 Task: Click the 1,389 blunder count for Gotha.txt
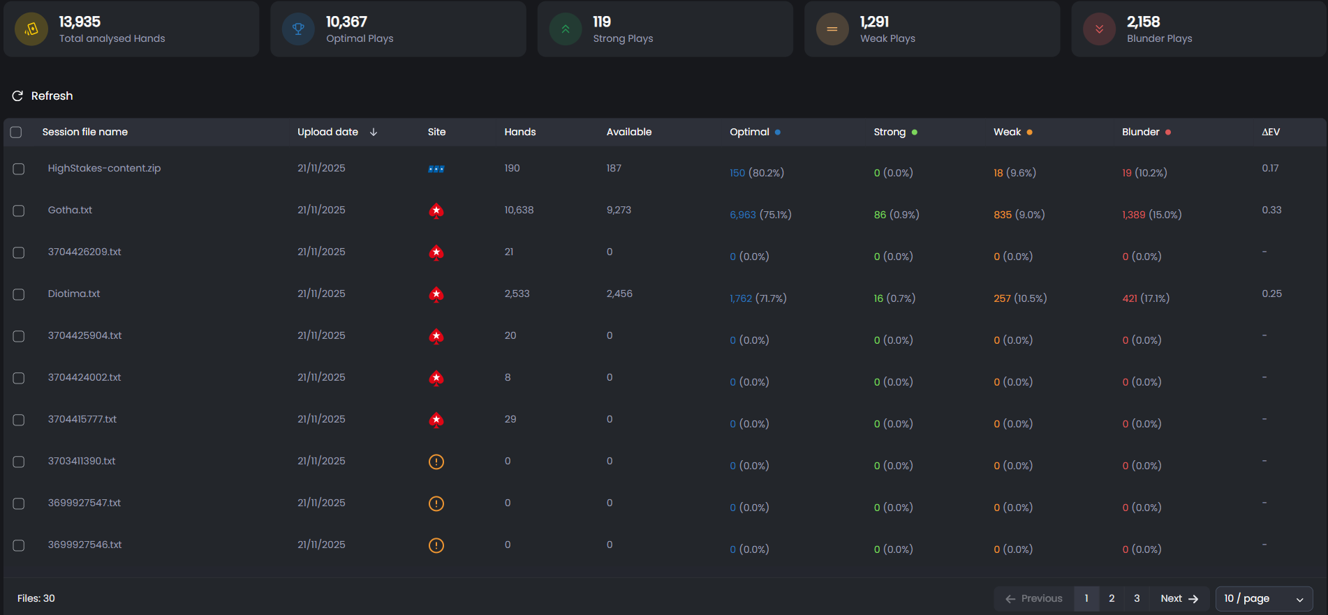1134,215
